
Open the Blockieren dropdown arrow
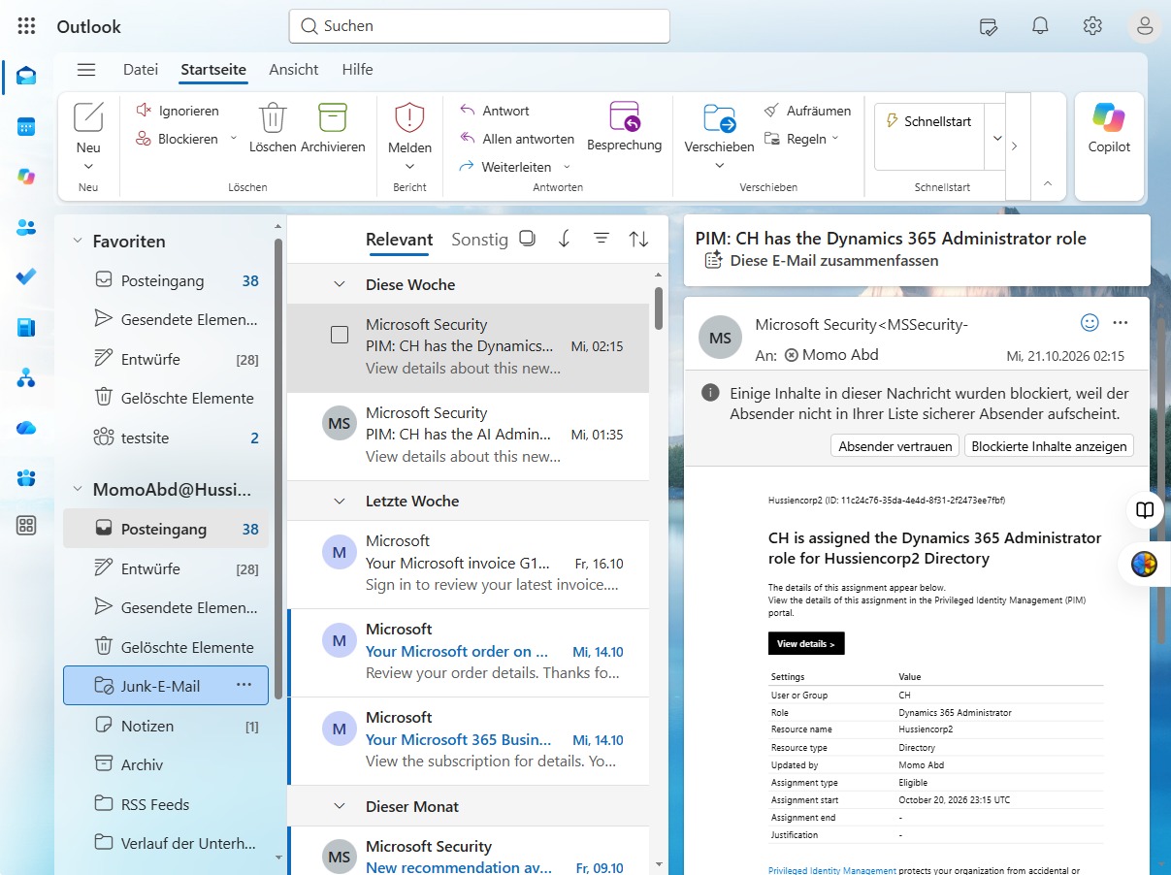click(x=233, y=139)
